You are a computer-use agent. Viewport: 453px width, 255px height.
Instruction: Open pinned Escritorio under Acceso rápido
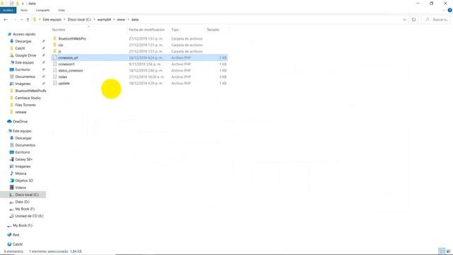(22, 69)
